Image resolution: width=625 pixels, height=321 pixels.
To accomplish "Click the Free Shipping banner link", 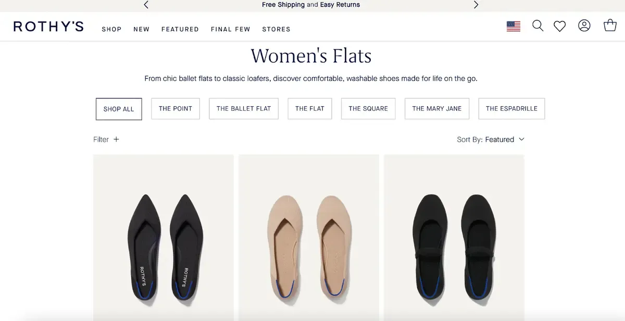I will [x=310, y=5].
